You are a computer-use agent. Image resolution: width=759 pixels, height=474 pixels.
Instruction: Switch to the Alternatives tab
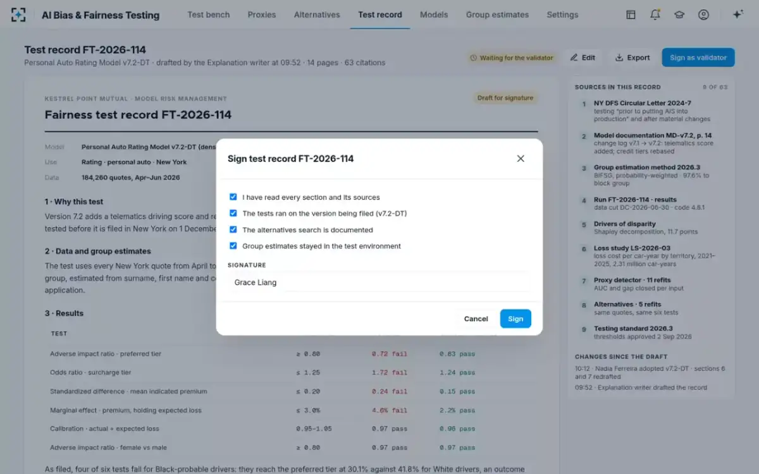pyautogui.click(x=317, y=15)
